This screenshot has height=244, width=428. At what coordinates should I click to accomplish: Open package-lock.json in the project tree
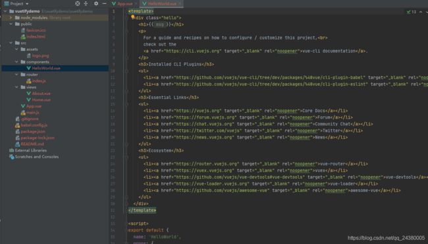pos(38,138)
